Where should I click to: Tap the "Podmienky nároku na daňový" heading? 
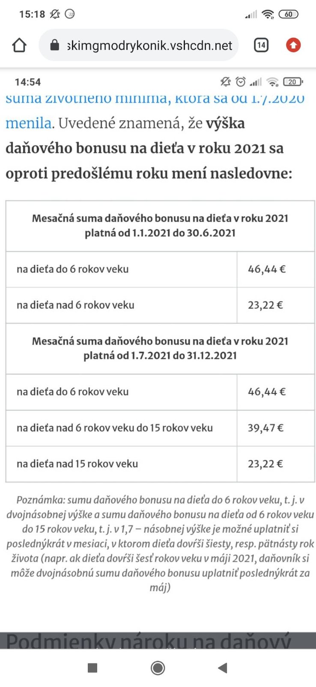[149, 640]
